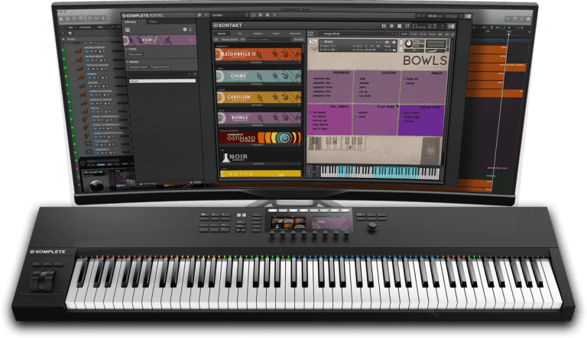The width and height of the screenshot is (587, 338).
Task: Switch to Kontakt Libraries tab
Action: pos(222,34)
